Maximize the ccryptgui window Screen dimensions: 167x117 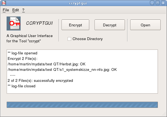click(x=158, y=3)
